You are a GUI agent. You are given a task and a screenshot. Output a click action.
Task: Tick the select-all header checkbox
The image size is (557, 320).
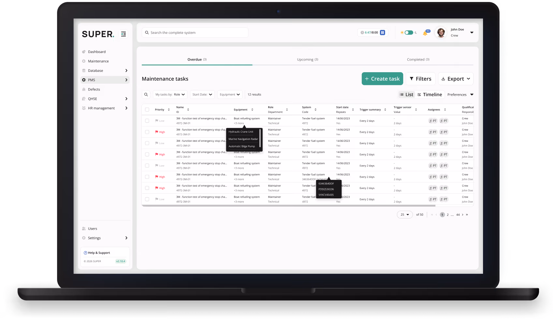[147, 110]
